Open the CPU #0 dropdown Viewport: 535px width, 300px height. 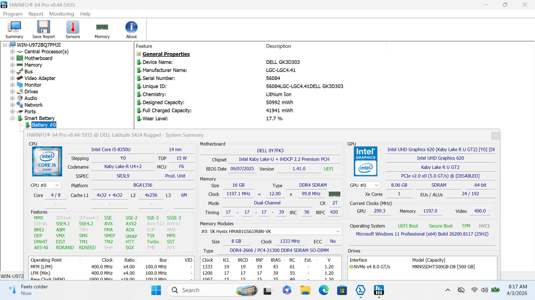pyautogui.click(x=45, y=185)
